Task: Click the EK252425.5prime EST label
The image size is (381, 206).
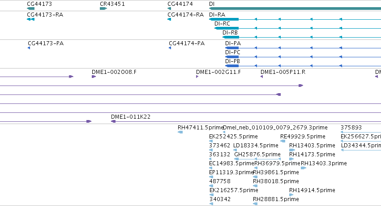Action: point(233,137)
